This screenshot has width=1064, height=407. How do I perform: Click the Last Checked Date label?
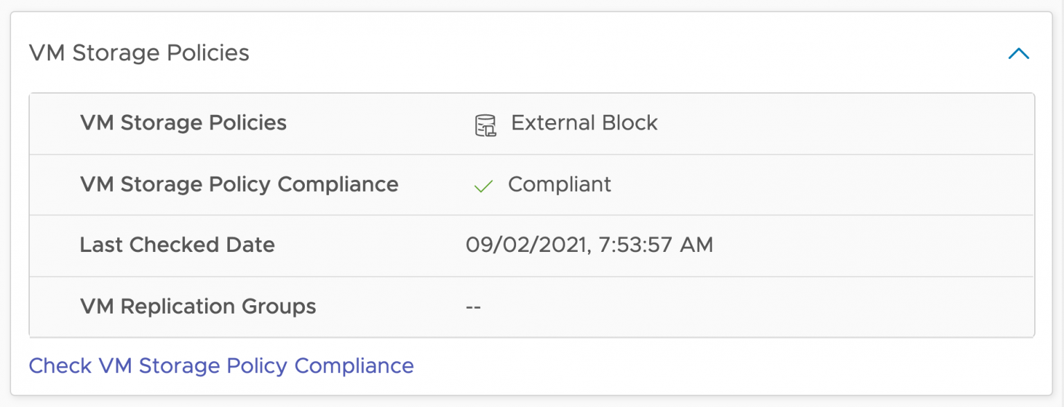177,245
